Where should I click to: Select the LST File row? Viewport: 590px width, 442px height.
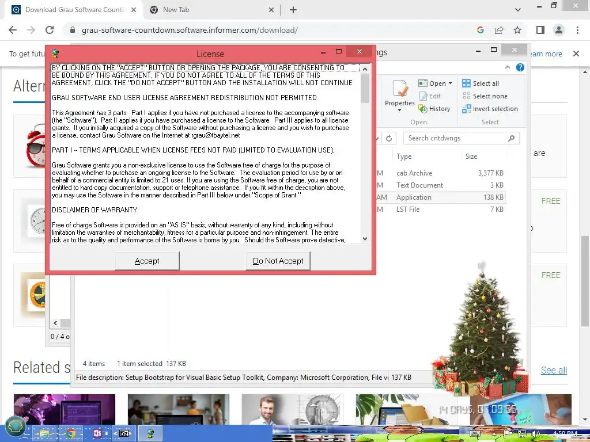click(x=440, y=209)
